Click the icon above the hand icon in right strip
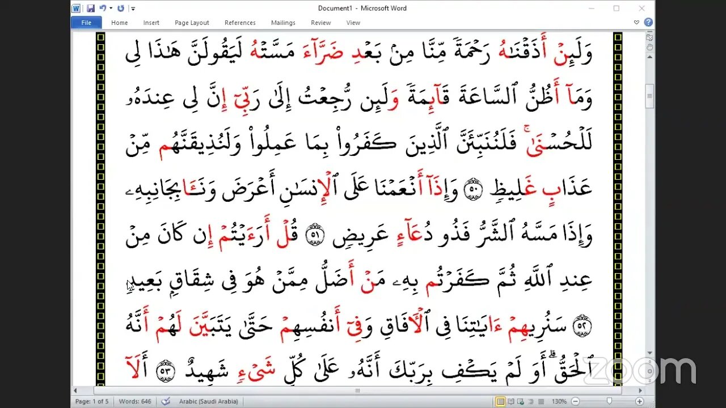The width and height of the screenshot is (726, 408). click(x=650, y=36)
